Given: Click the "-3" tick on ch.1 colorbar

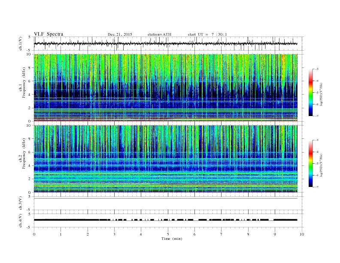Looking at the screenshot, I should click(317, 69).
